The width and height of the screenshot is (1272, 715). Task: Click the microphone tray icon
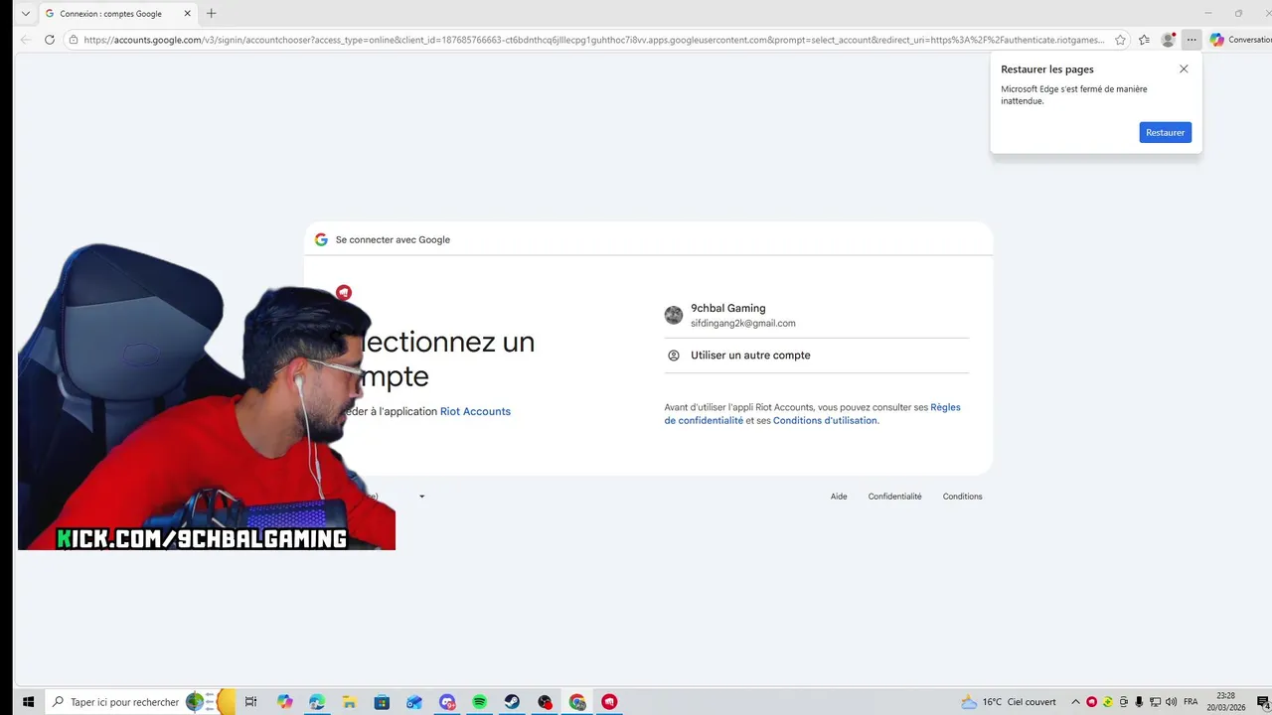(x=1139, y=702)
